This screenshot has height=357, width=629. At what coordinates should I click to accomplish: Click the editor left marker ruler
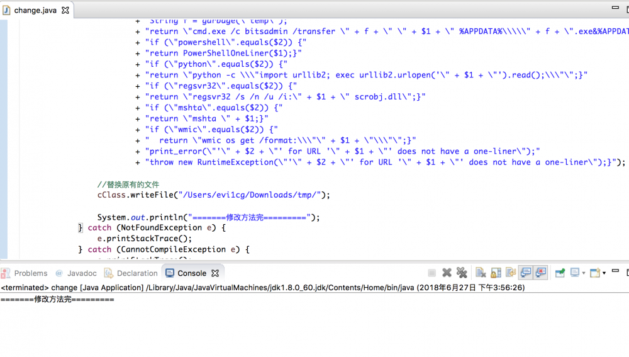(4, 139)
